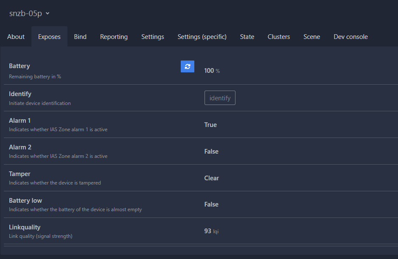Select the Scene tab
This screenshot has width=398, height=259.
point(311,37)
